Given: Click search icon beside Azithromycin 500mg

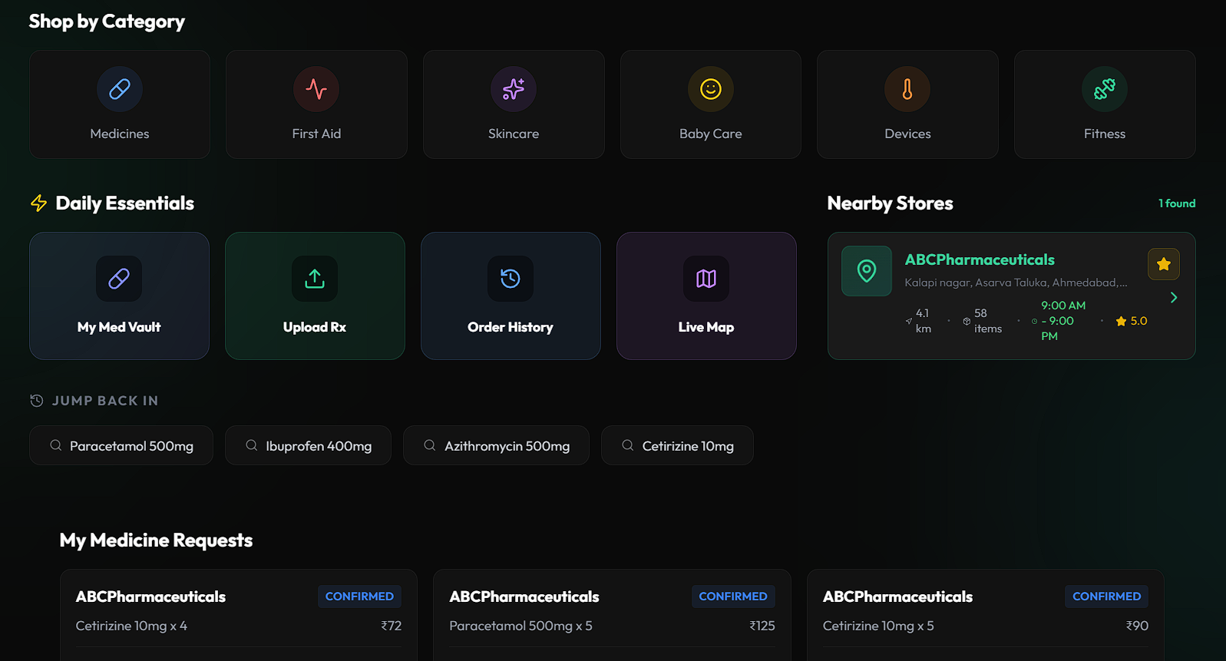Looking at the screenshot, I should pyautogui.click(x=430, y=445).
